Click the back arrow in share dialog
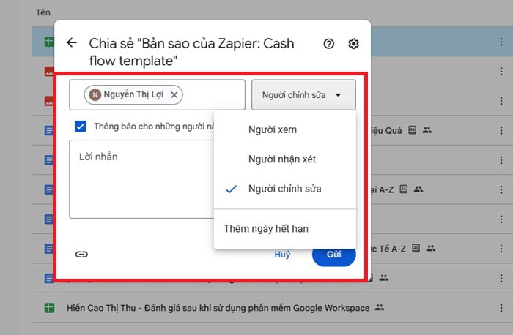 click(x=72, y=43)
